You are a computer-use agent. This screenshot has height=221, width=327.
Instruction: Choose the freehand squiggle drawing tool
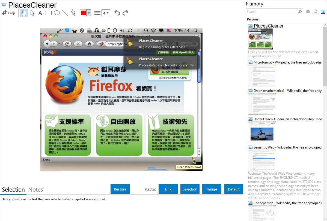(x=73, y=13)
